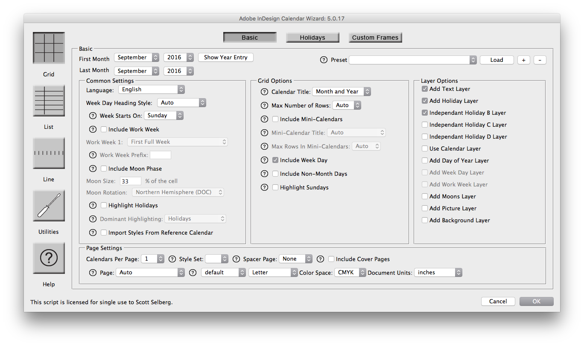This screenshot has height=346, width=584.
Task: Open the Utilities screwdriver icon
Action: [49, 205]
